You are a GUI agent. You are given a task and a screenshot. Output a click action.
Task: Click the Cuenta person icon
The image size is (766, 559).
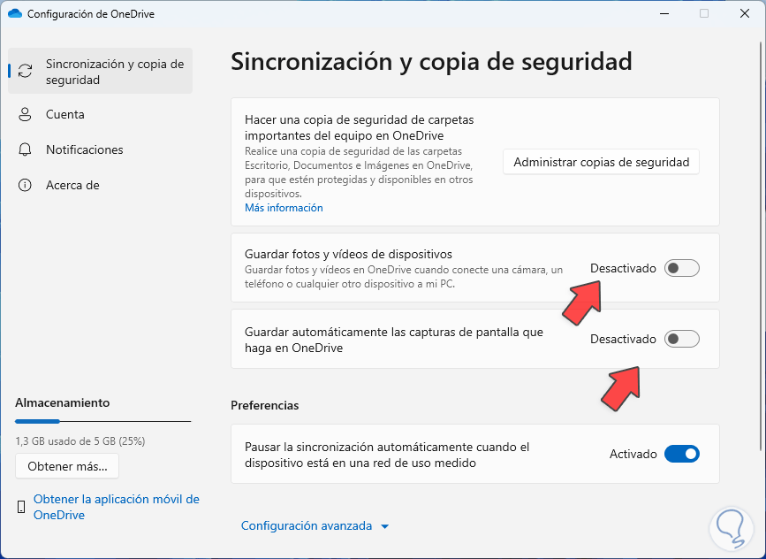click(25, 114)
